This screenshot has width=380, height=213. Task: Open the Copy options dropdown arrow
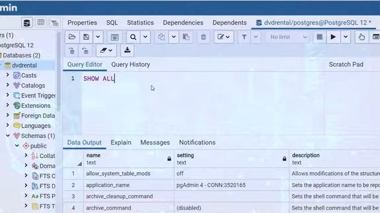pos(173,37)
